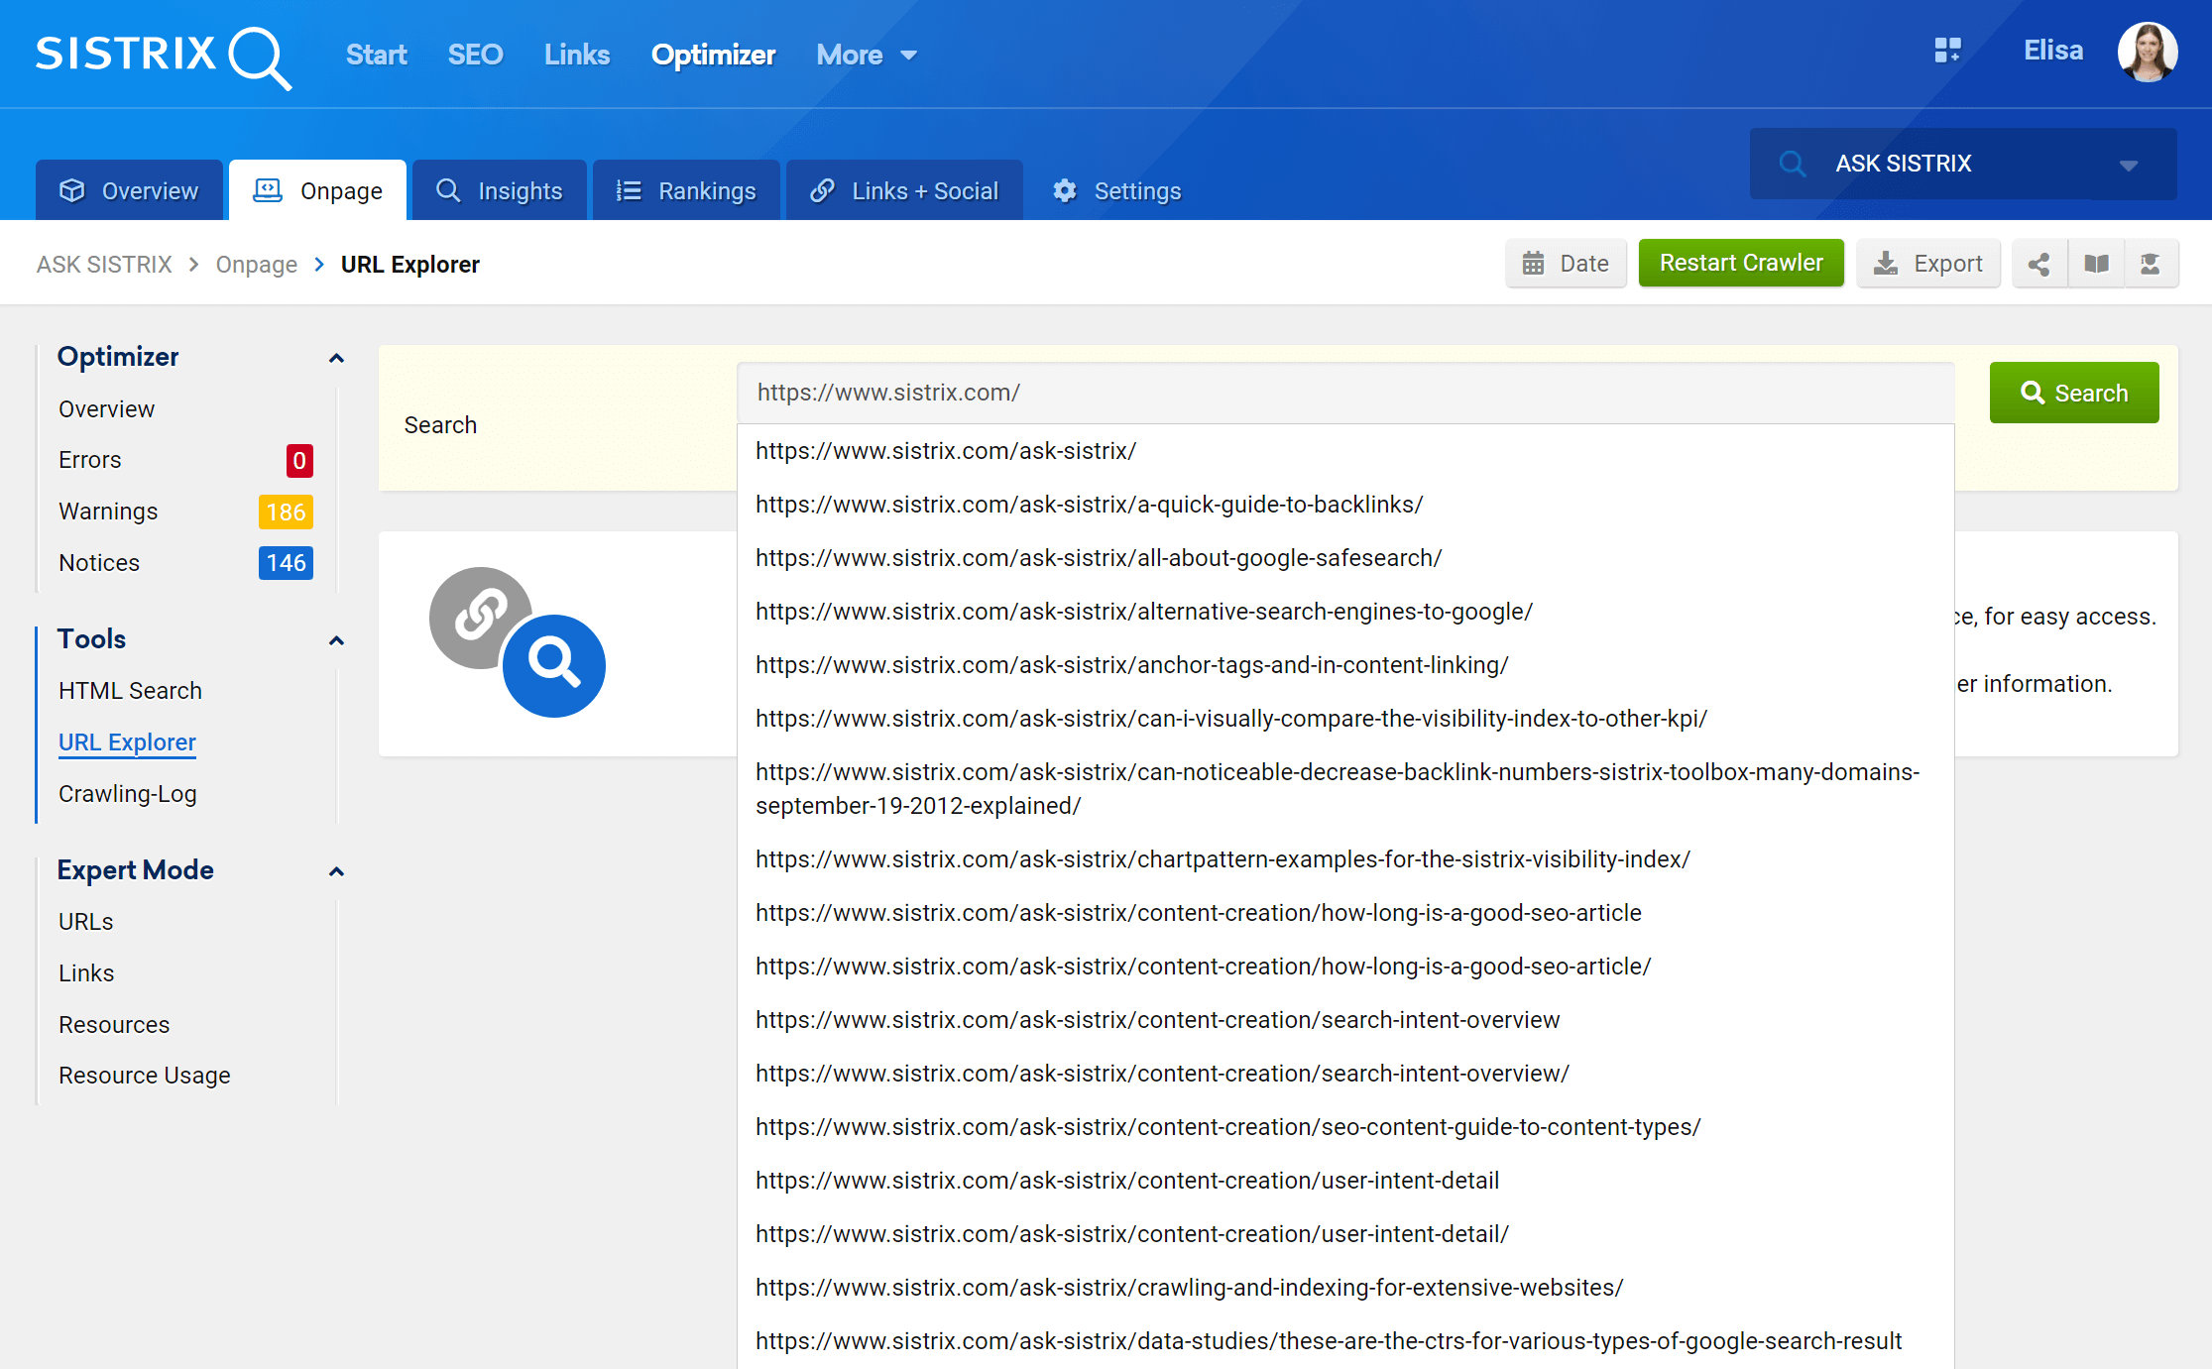
Task: Switch to the Insights tab
Action: [x=499, y=190]
